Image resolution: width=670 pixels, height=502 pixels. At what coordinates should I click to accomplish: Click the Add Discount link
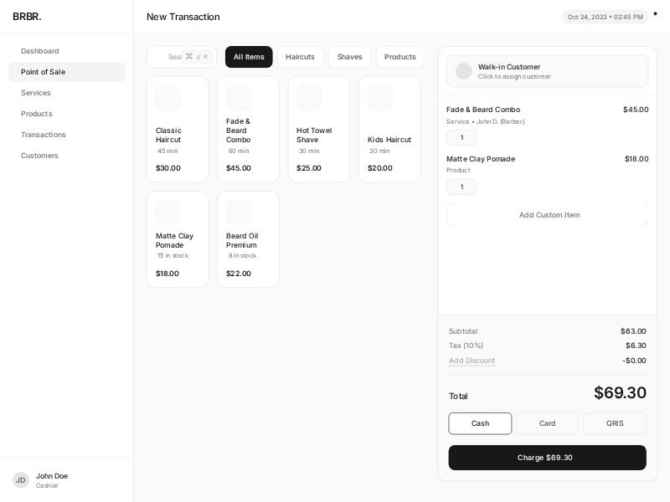point(472,361)
